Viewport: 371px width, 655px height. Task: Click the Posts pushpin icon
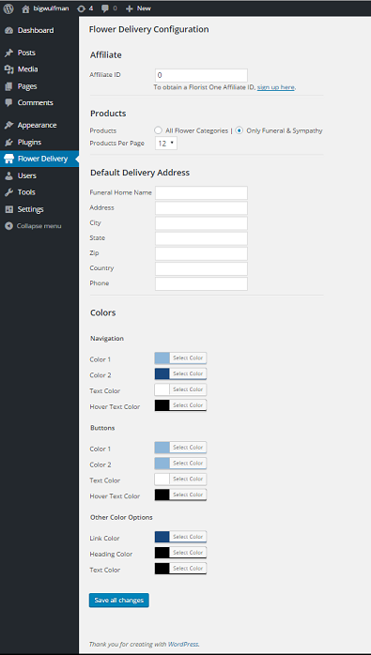[8, 53]
